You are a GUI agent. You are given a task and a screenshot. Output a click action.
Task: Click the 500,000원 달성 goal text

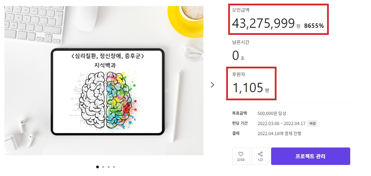[272, 113]
